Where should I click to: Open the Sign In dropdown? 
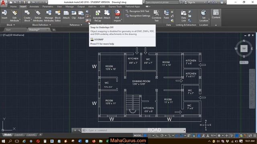click(x=205, y=2)
